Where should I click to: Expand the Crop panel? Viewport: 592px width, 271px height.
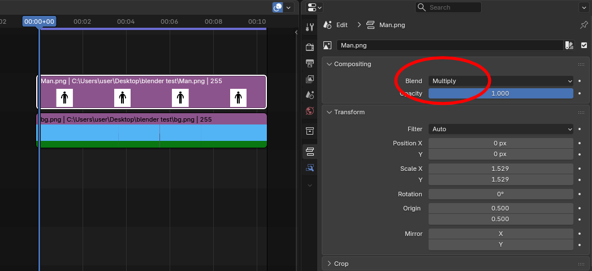[x=329, y=264]
